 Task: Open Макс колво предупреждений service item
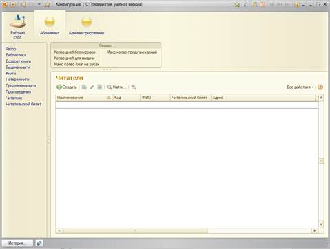[x=132, y=52]
